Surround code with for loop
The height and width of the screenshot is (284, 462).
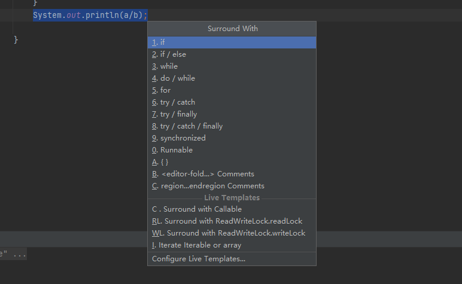click(x=165, y=90)
